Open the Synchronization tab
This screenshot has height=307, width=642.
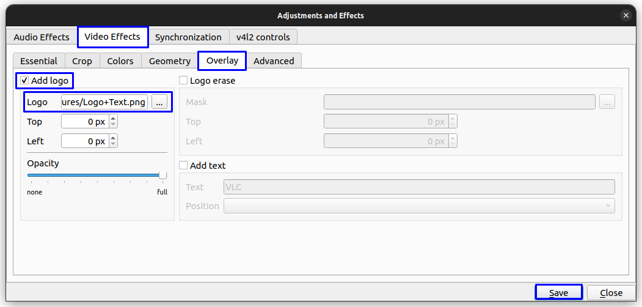(x=188, y=37)
